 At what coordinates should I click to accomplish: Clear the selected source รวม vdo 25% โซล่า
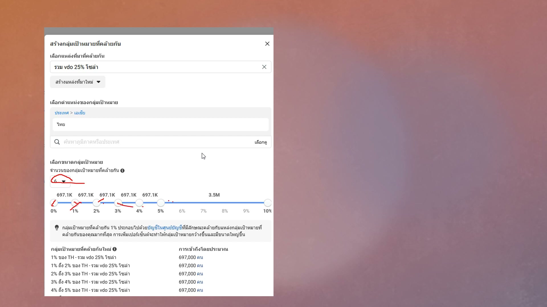point(264,67)
